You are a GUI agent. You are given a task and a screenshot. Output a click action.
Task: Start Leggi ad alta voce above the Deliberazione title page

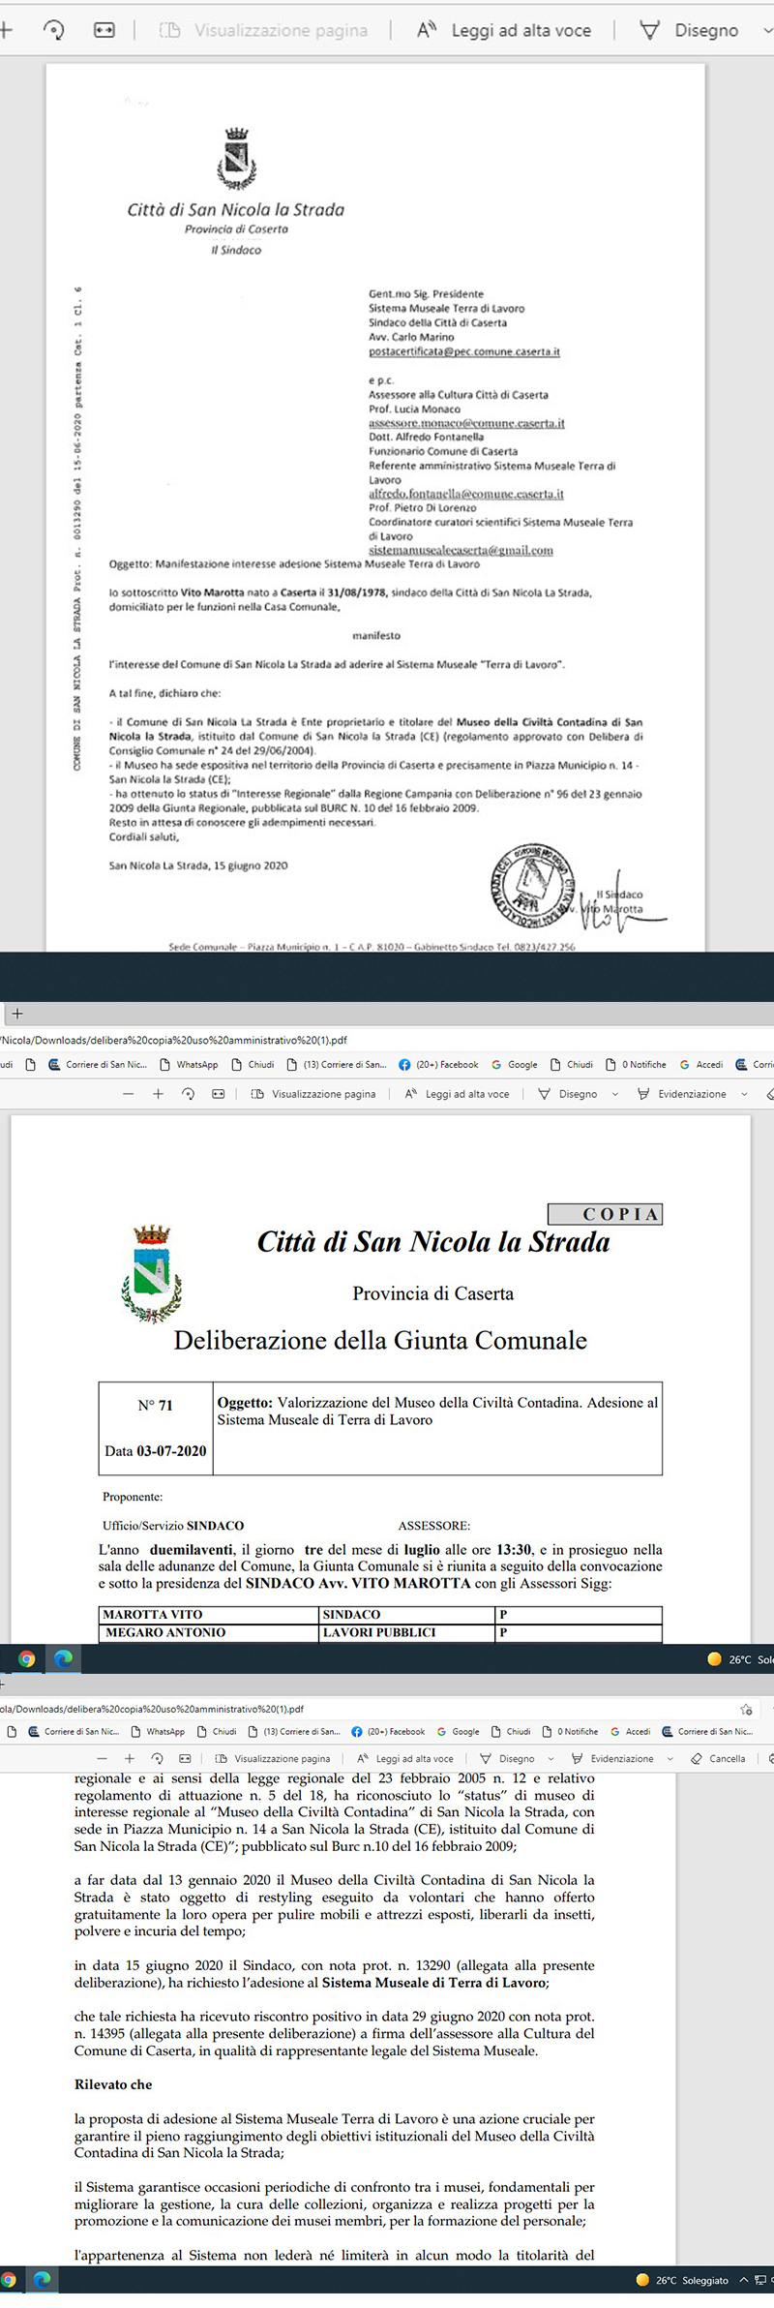(x=457, y=1093)
